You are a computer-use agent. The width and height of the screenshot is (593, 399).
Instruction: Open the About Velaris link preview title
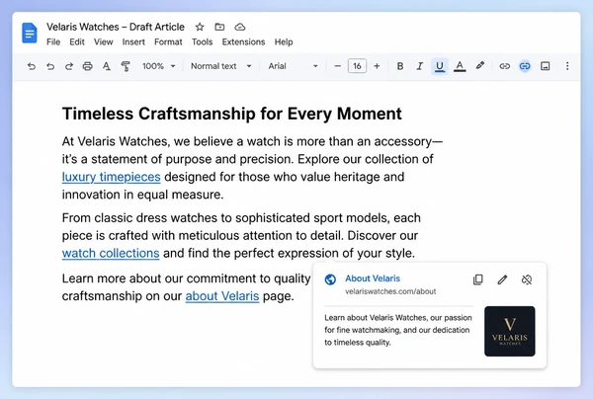click(x=373, y=279)
